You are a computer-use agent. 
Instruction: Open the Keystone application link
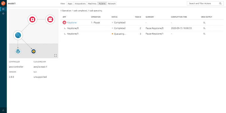tap(72, 23)
